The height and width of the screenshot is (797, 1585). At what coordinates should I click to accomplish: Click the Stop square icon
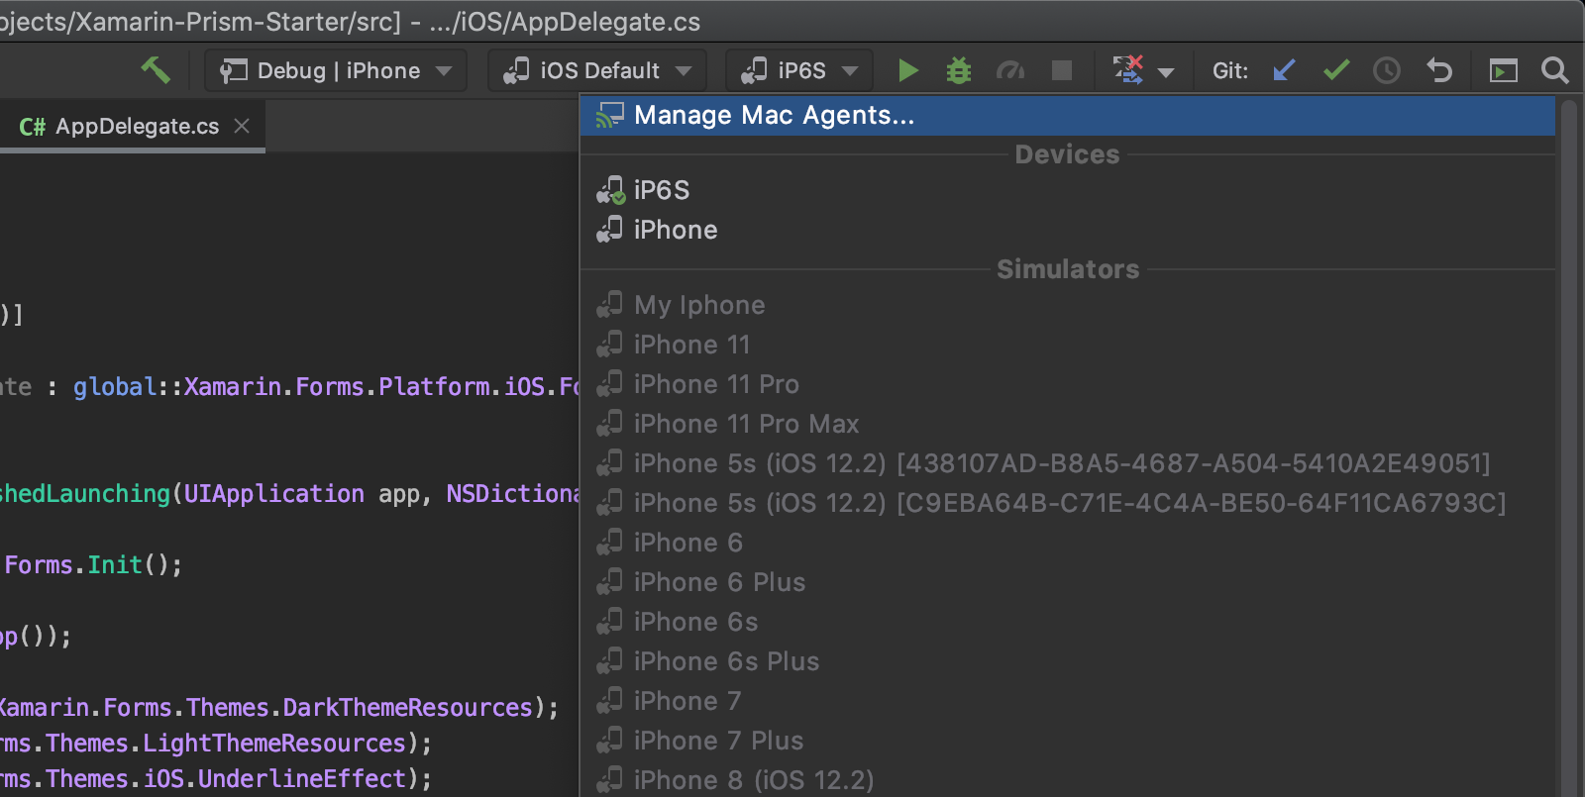(1062, 70)
